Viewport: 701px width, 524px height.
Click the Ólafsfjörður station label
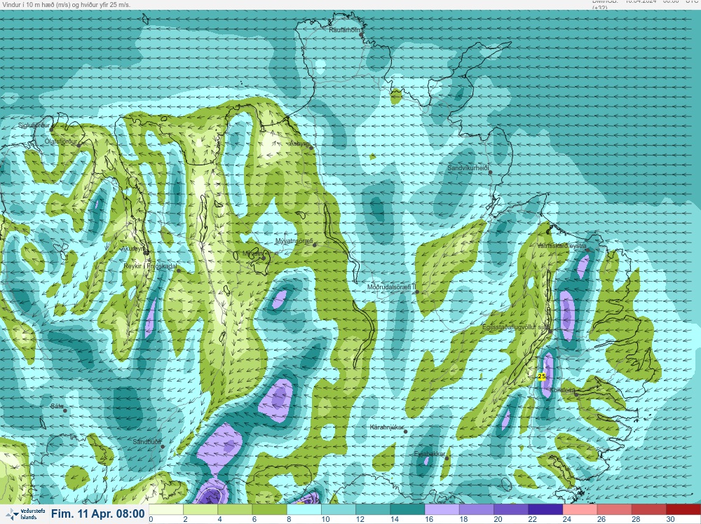coord(61,142)
